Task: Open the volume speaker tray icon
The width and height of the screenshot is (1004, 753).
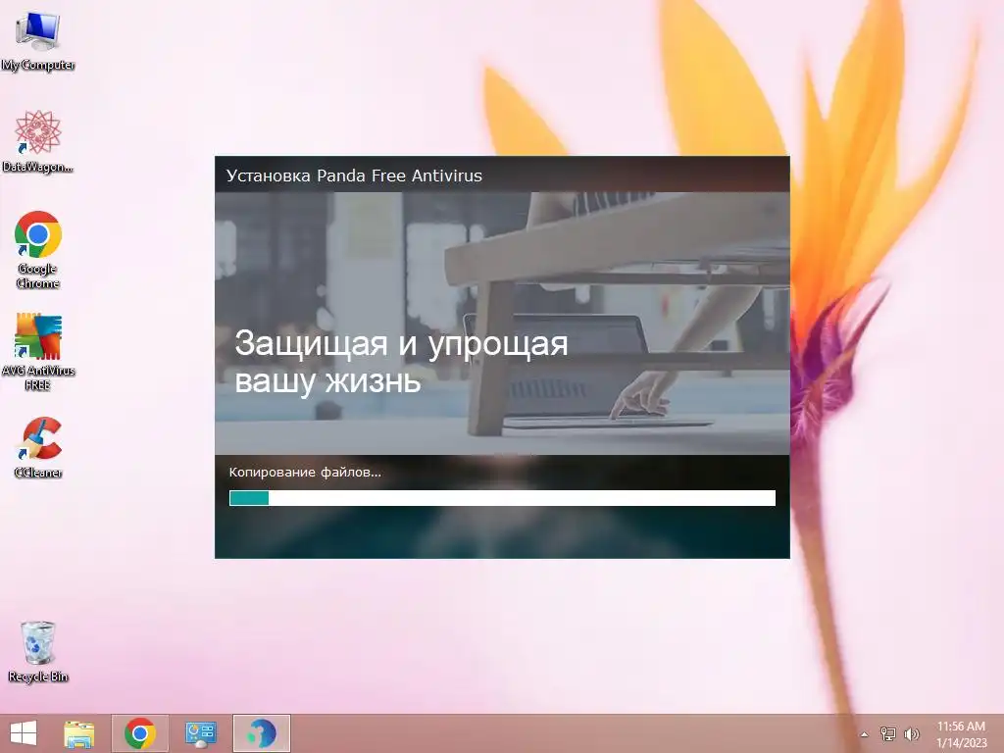Action: [x=912, y=733]
